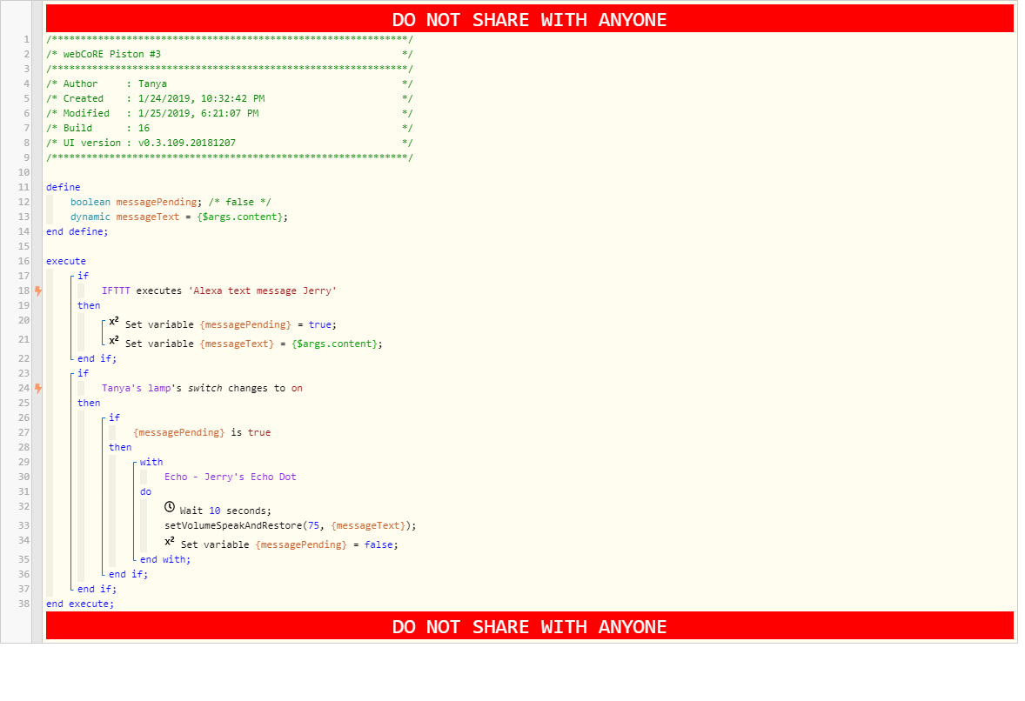Click the x² icon before Set messagePending = false
The width and height of the screenshot is (1025, 701).
170,541
